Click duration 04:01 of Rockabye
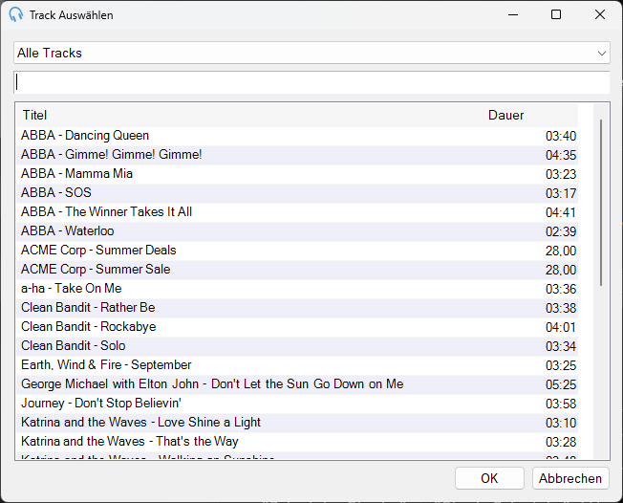The width and height of the screenshot is (623, 503). pos(561,327)
